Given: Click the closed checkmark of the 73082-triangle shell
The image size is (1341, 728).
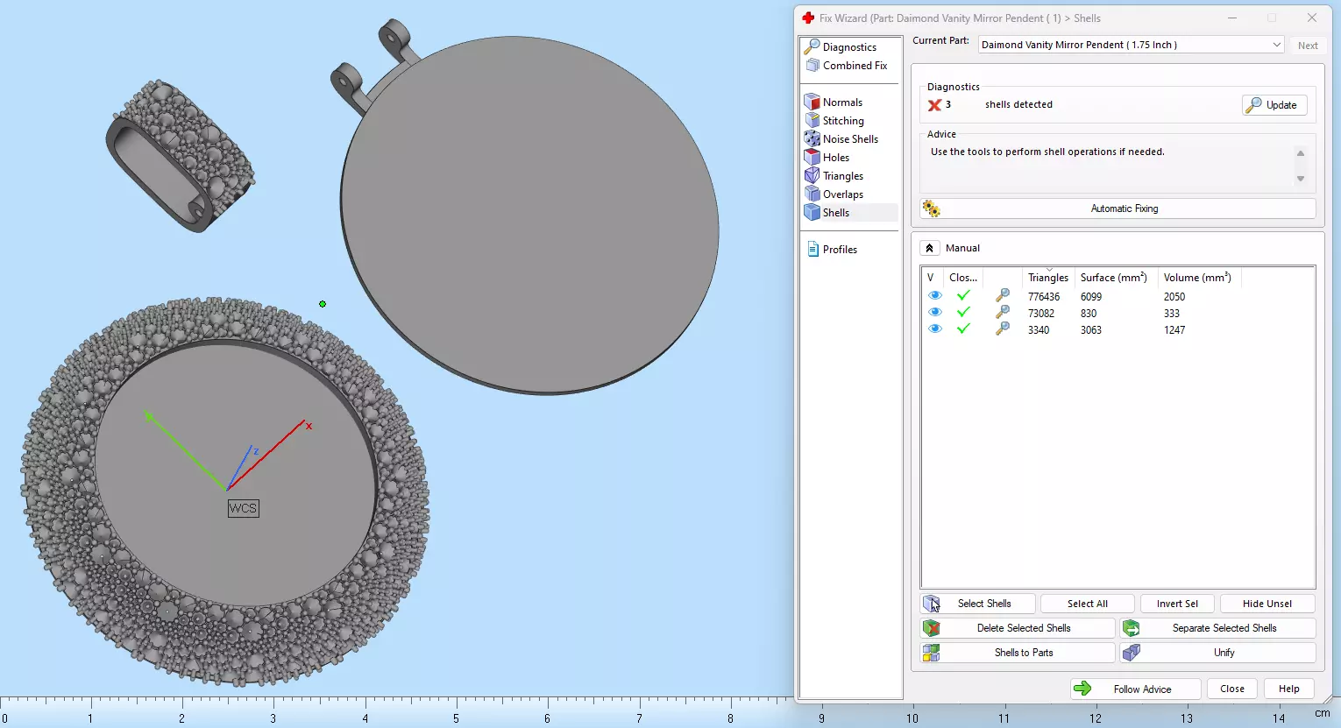Looking at the screenshot, I should pos(963,313).
